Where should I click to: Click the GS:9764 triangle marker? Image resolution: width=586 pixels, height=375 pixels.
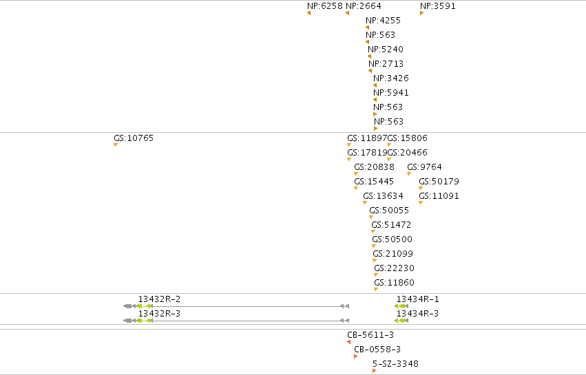pos(409,174)
